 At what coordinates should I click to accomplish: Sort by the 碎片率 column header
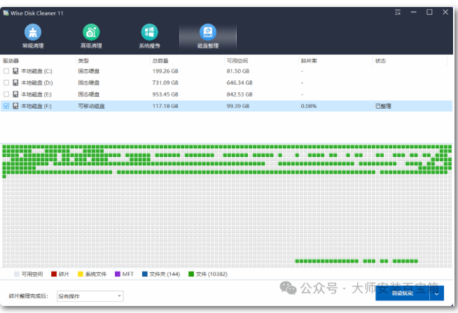[308, 61]
